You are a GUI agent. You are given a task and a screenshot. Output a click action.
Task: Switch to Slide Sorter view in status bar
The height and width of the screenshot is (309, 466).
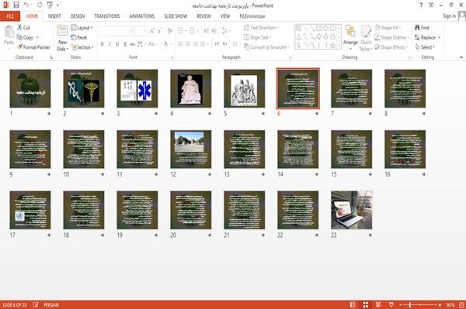click(366, 304)
